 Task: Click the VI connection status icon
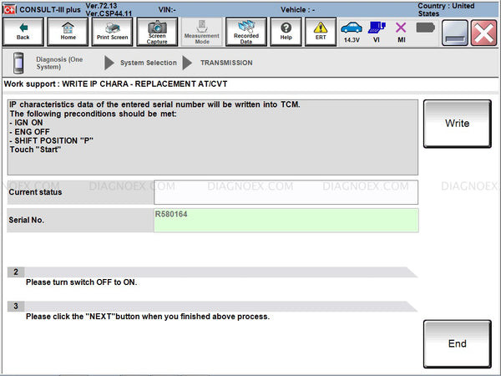[x=376, y=32]
